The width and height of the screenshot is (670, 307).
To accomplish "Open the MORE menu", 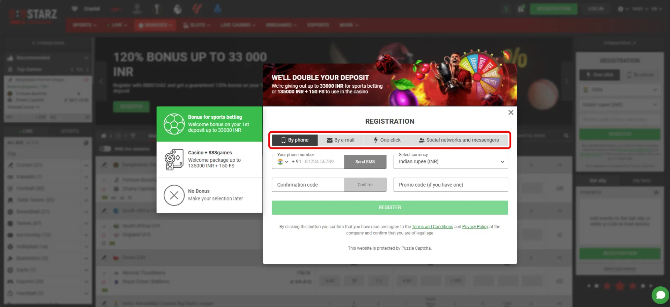I will (349, 25).
